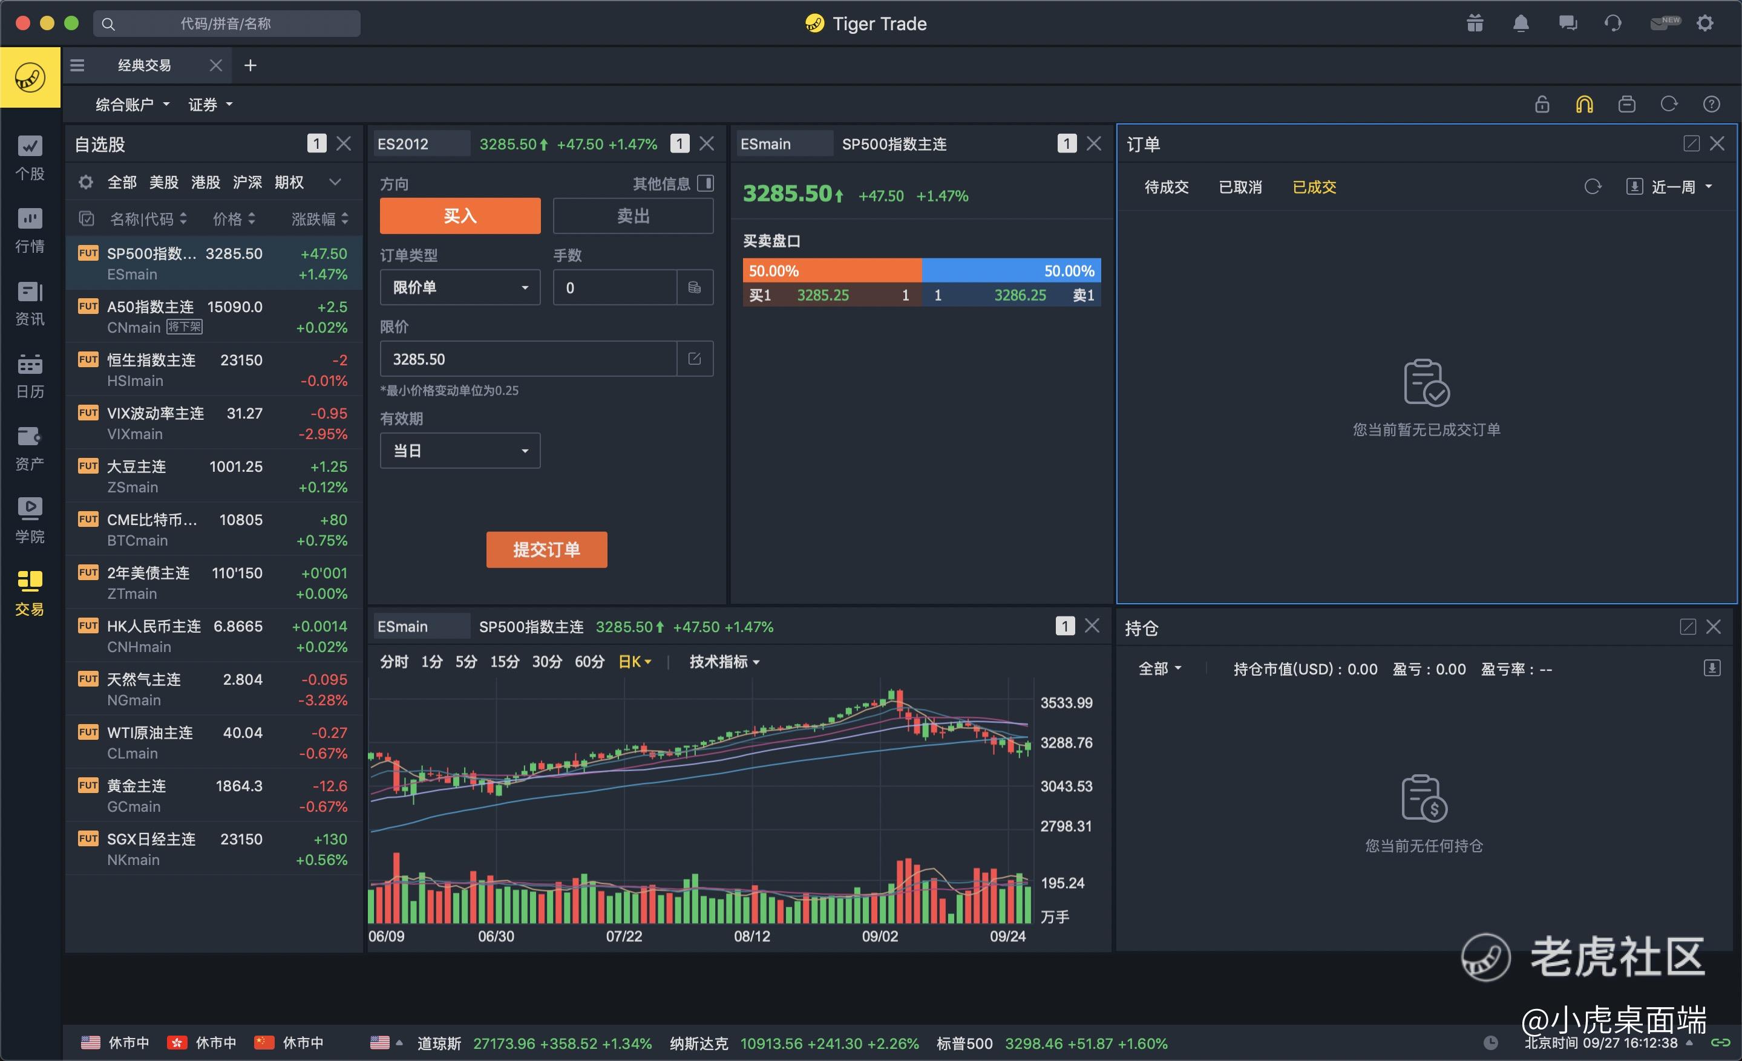Image resolution: width=1742 pixels, height=1061 pixels.
Task: Open the 日K period dropdown
Action: click(635, 662)
